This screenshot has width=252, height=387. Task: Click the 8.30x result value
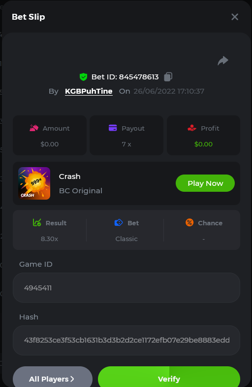[50, 239]
